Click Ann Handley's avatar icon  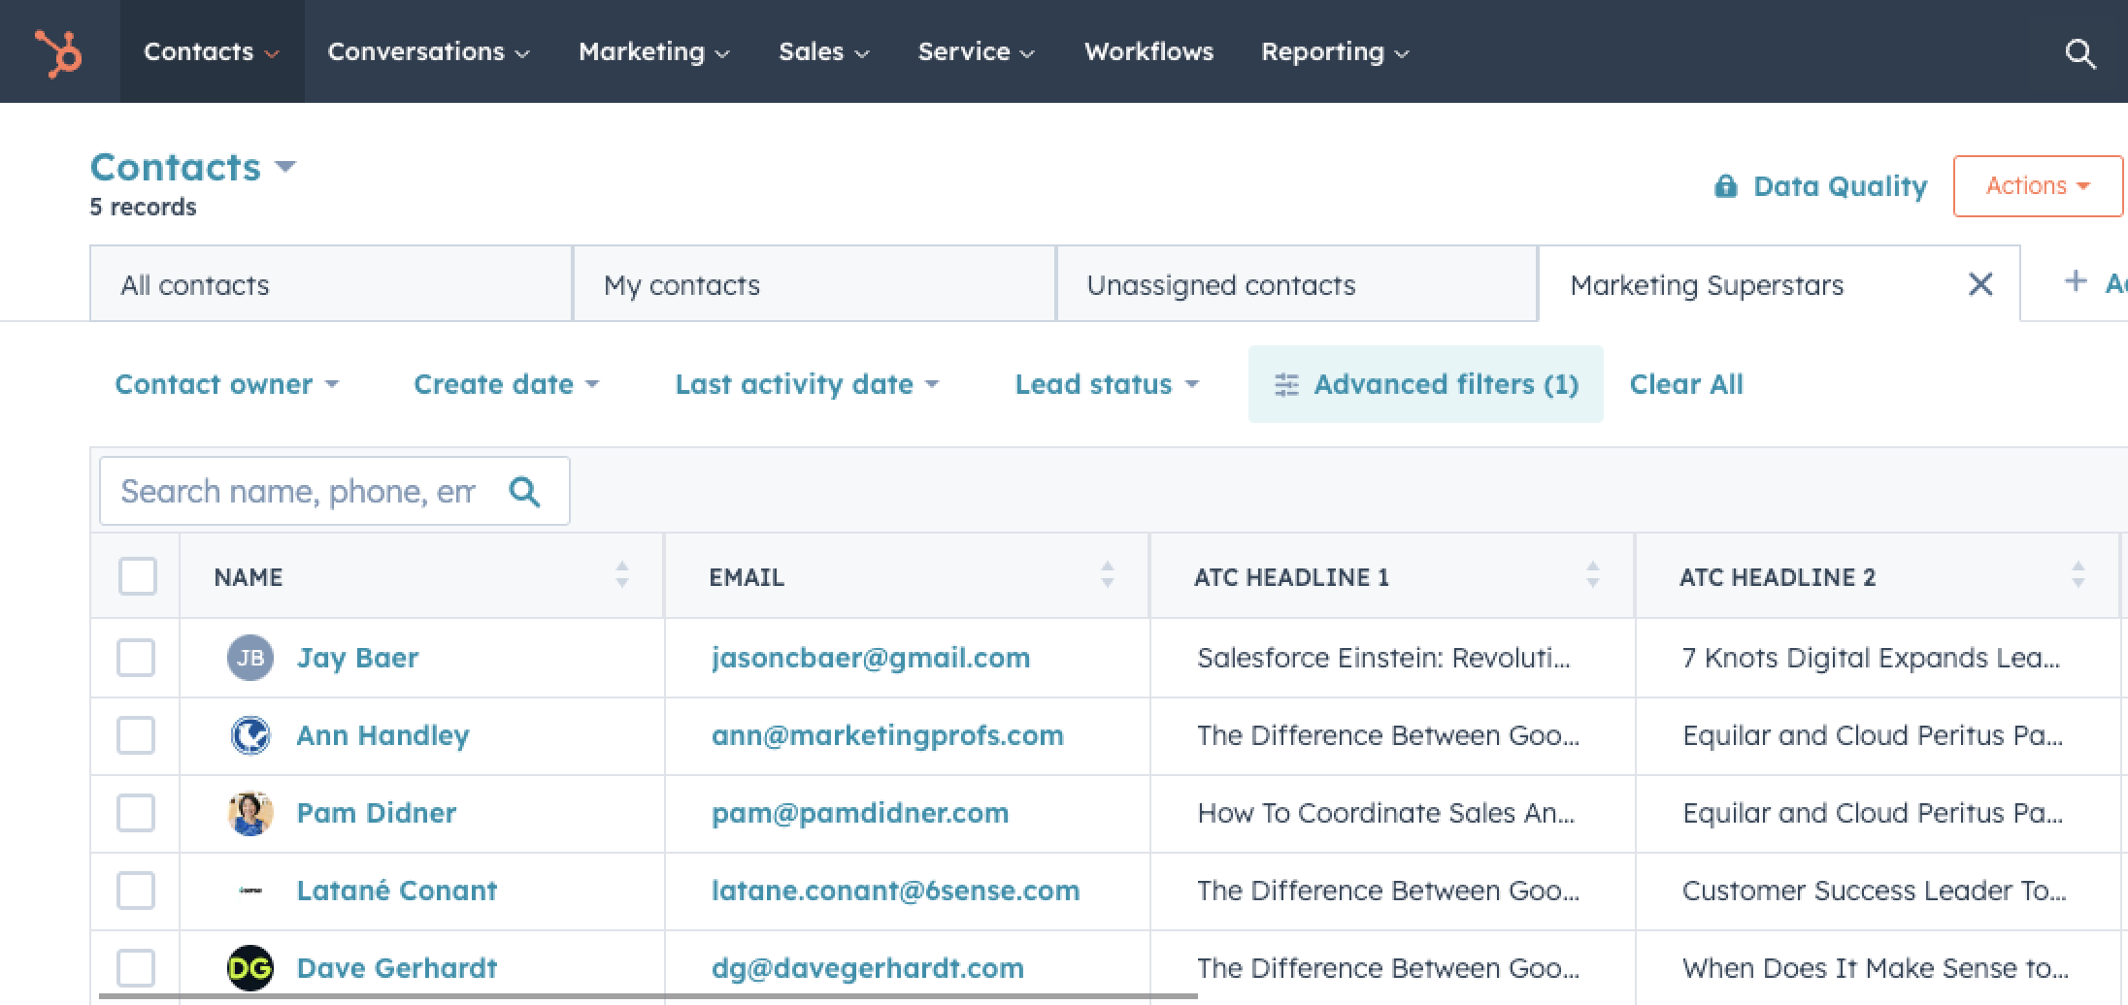pyautogui.click(x=250, y=735)
